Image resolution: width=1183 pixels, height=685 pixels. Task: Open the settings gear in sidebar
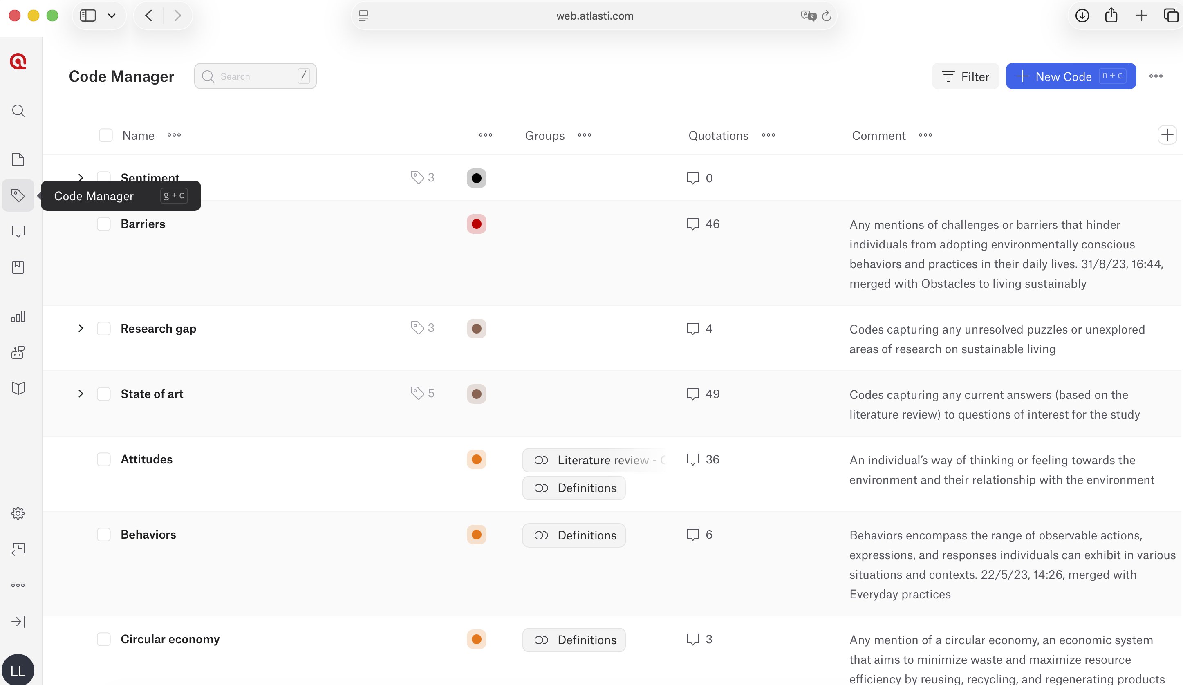point(18,513)
